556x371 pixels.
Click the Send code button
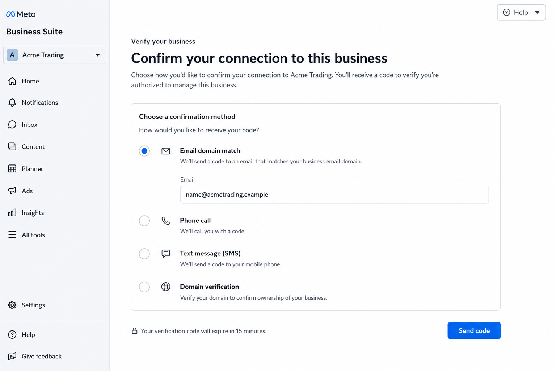pos(474,330)
